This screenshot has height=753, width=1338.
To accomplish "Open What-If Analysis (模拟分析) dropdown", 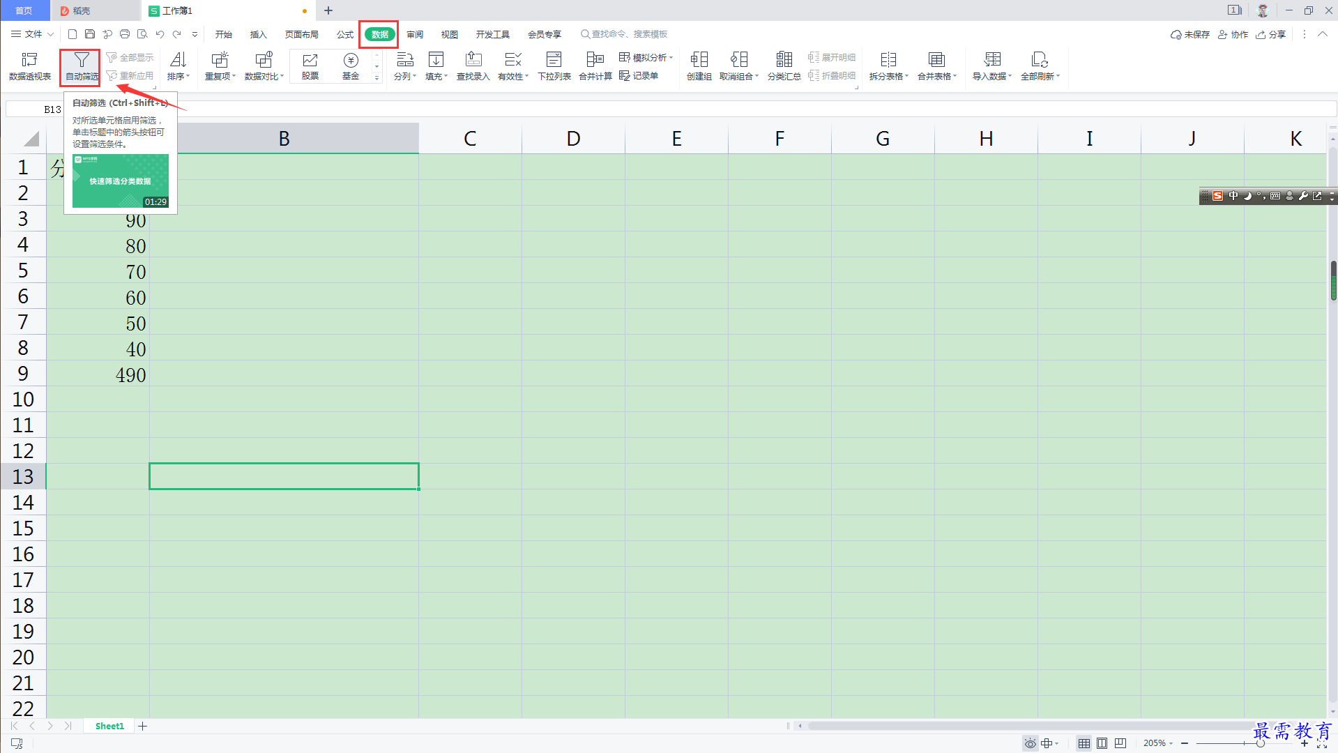I will pyautogui.click(x=646, y=57).
